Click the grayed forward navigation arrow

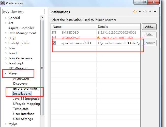point(145,12)
